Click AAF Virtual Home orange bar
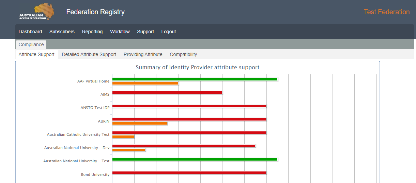The image size is (416, 183). 145,83
